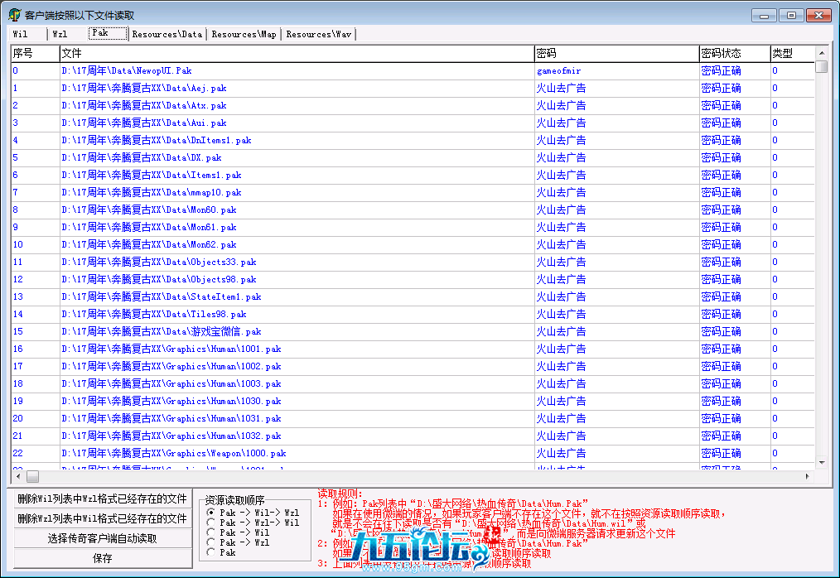This screenshot has height=578, width=840.
Task: Click the horizontal scrollbar right arrow
Action: click(808, 477)
